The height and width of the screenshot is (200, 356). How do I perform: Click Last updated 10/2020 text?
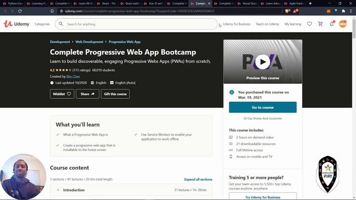[x=71, y=83]
